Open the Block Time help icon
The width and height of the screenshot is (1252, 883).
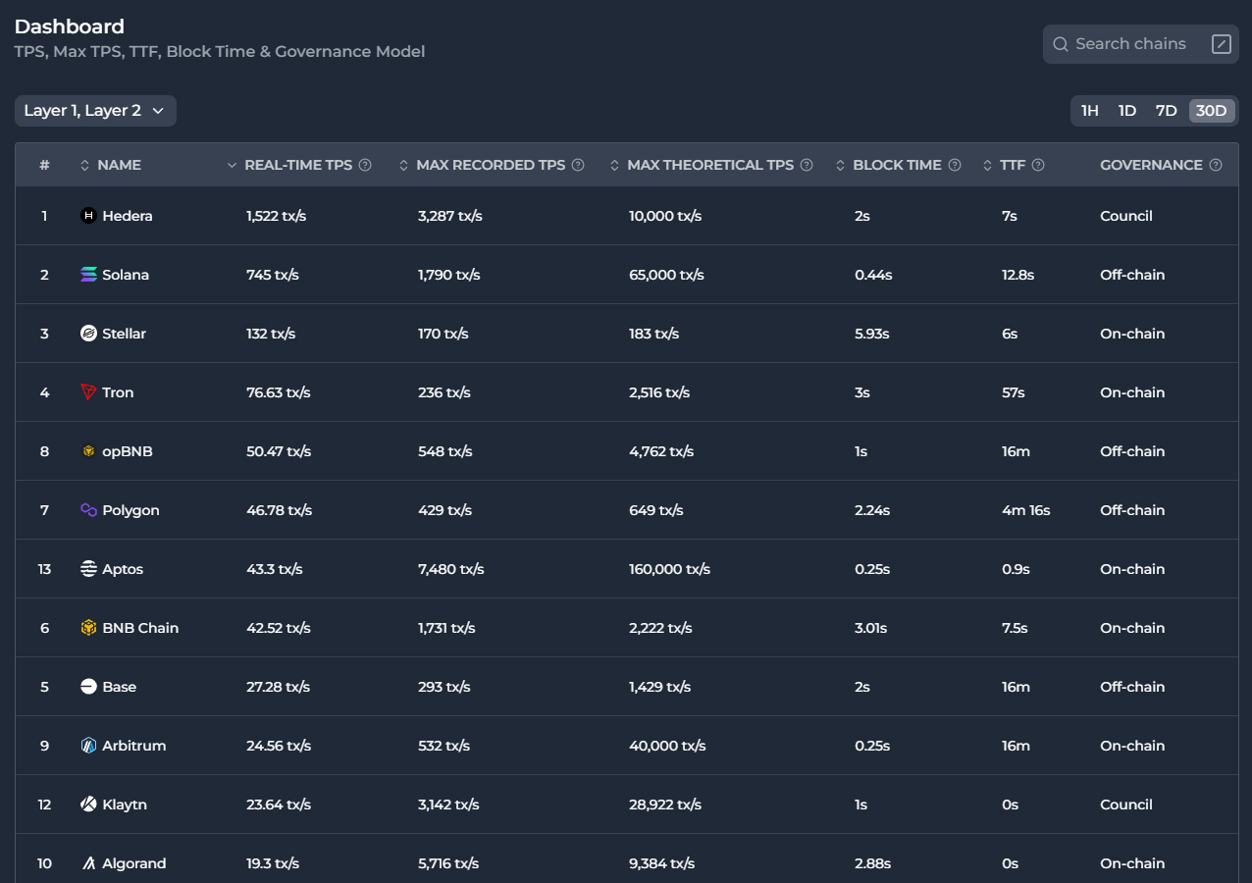point(954,165)
